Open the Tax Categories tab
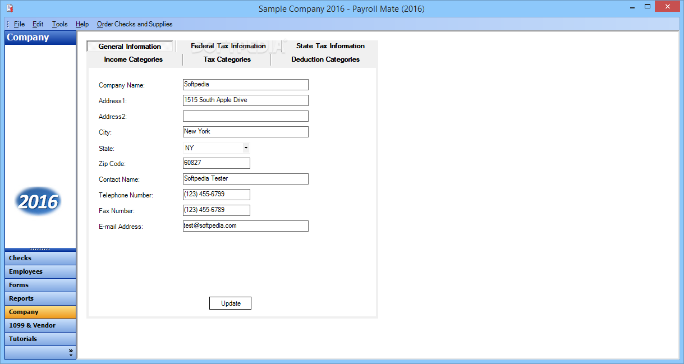Screen dimensions: 684x364 pos(227,59)
